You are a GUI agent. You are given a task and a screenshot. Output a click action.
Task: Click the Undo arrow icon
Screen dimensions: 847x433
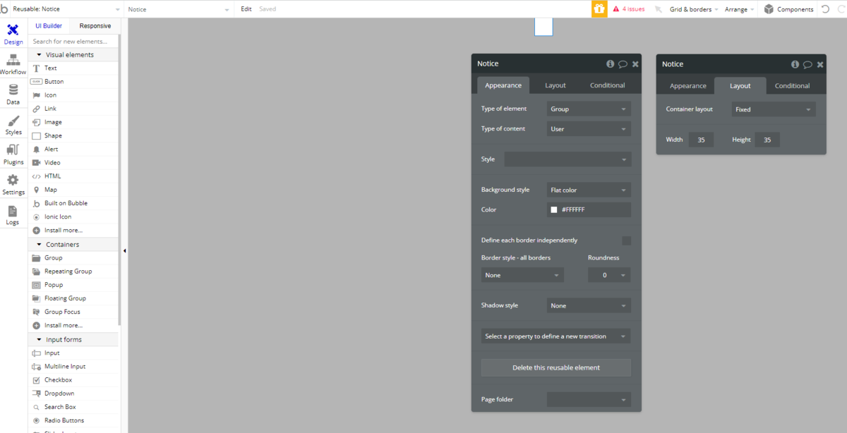point(825,9)
